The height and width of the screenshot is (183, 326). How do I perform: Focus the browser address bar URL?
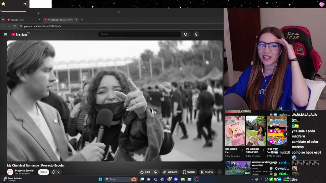43,26
